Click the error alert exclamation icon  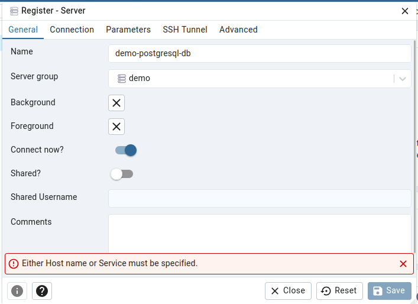(x=14, y=264)
